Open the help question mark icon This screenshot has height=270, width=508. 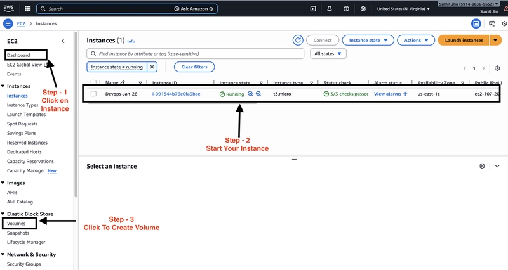[x=346, y=9]
